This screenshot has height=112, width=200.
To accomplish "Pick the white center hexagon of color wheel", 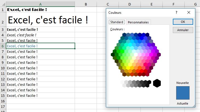I will pos(136,54).
